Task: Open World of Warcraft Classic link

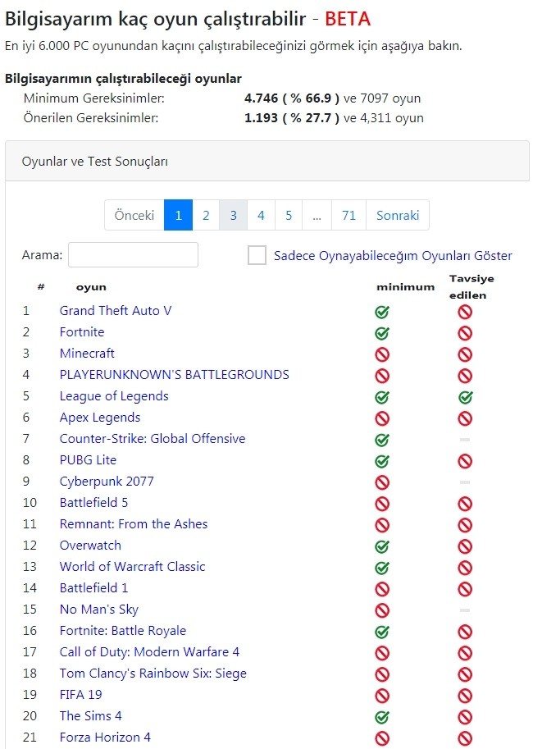Action: click(x=132, y=567)
